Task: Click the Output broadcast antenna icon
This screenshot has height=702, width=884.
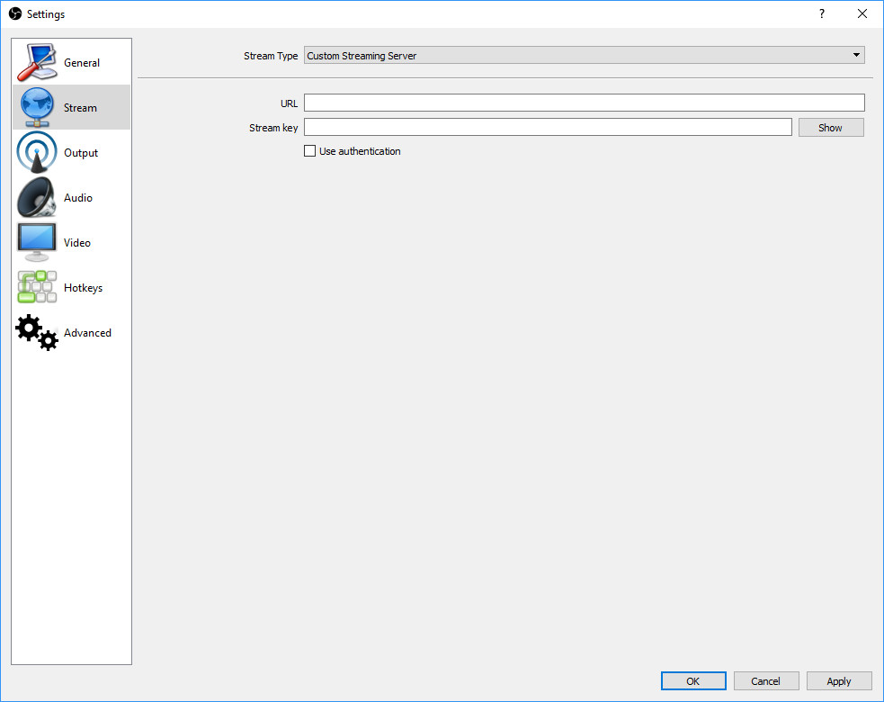Action: click(x=37, y=152)
